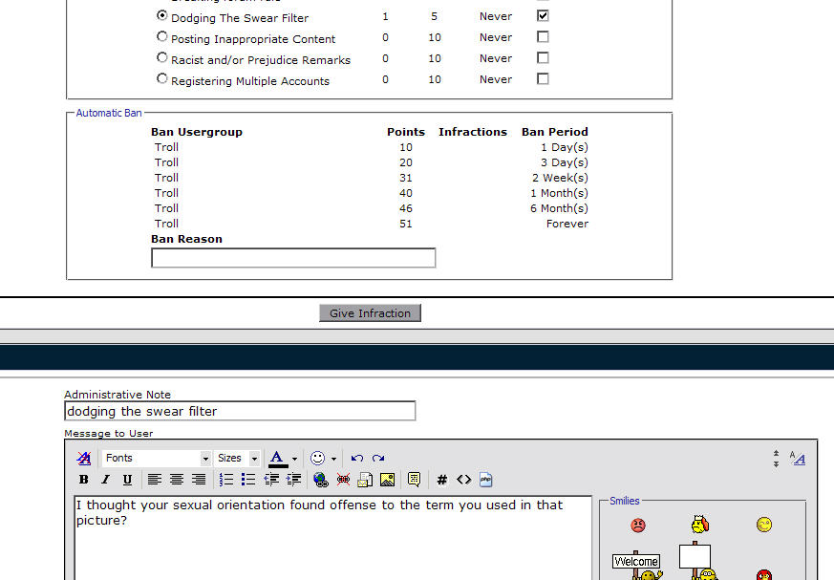Open the smiley picker dropdown arrow
834x580 pixels.
click(x=333, y=459)
